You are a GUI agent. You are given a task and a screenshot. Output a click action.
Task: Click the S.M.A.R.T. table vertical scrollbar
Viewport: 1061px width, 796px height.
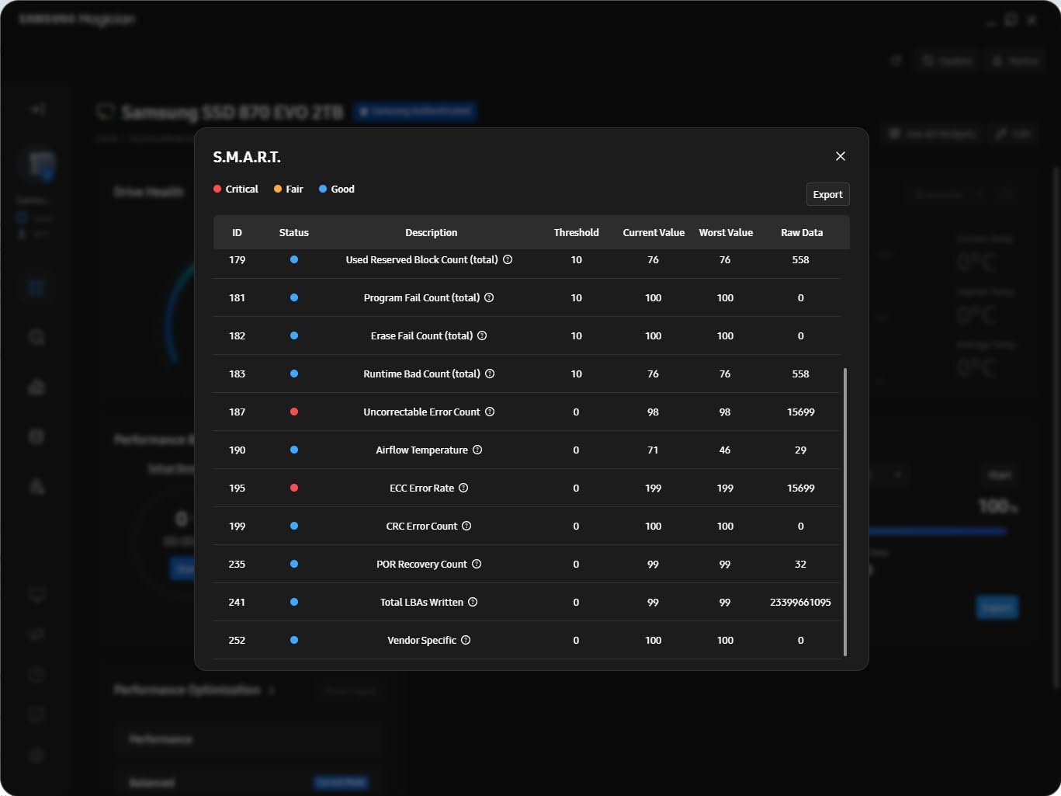[x=844, y=513]
